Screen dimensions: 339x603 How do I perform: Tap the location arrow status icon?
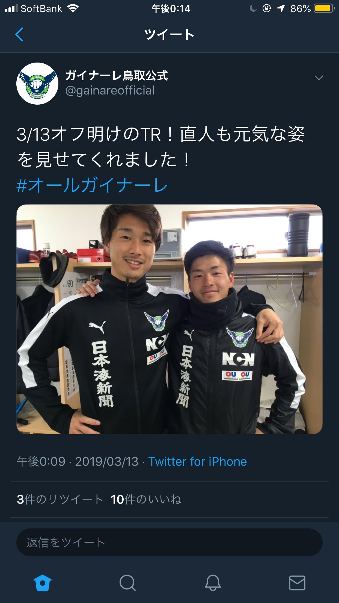click(281, 8)
